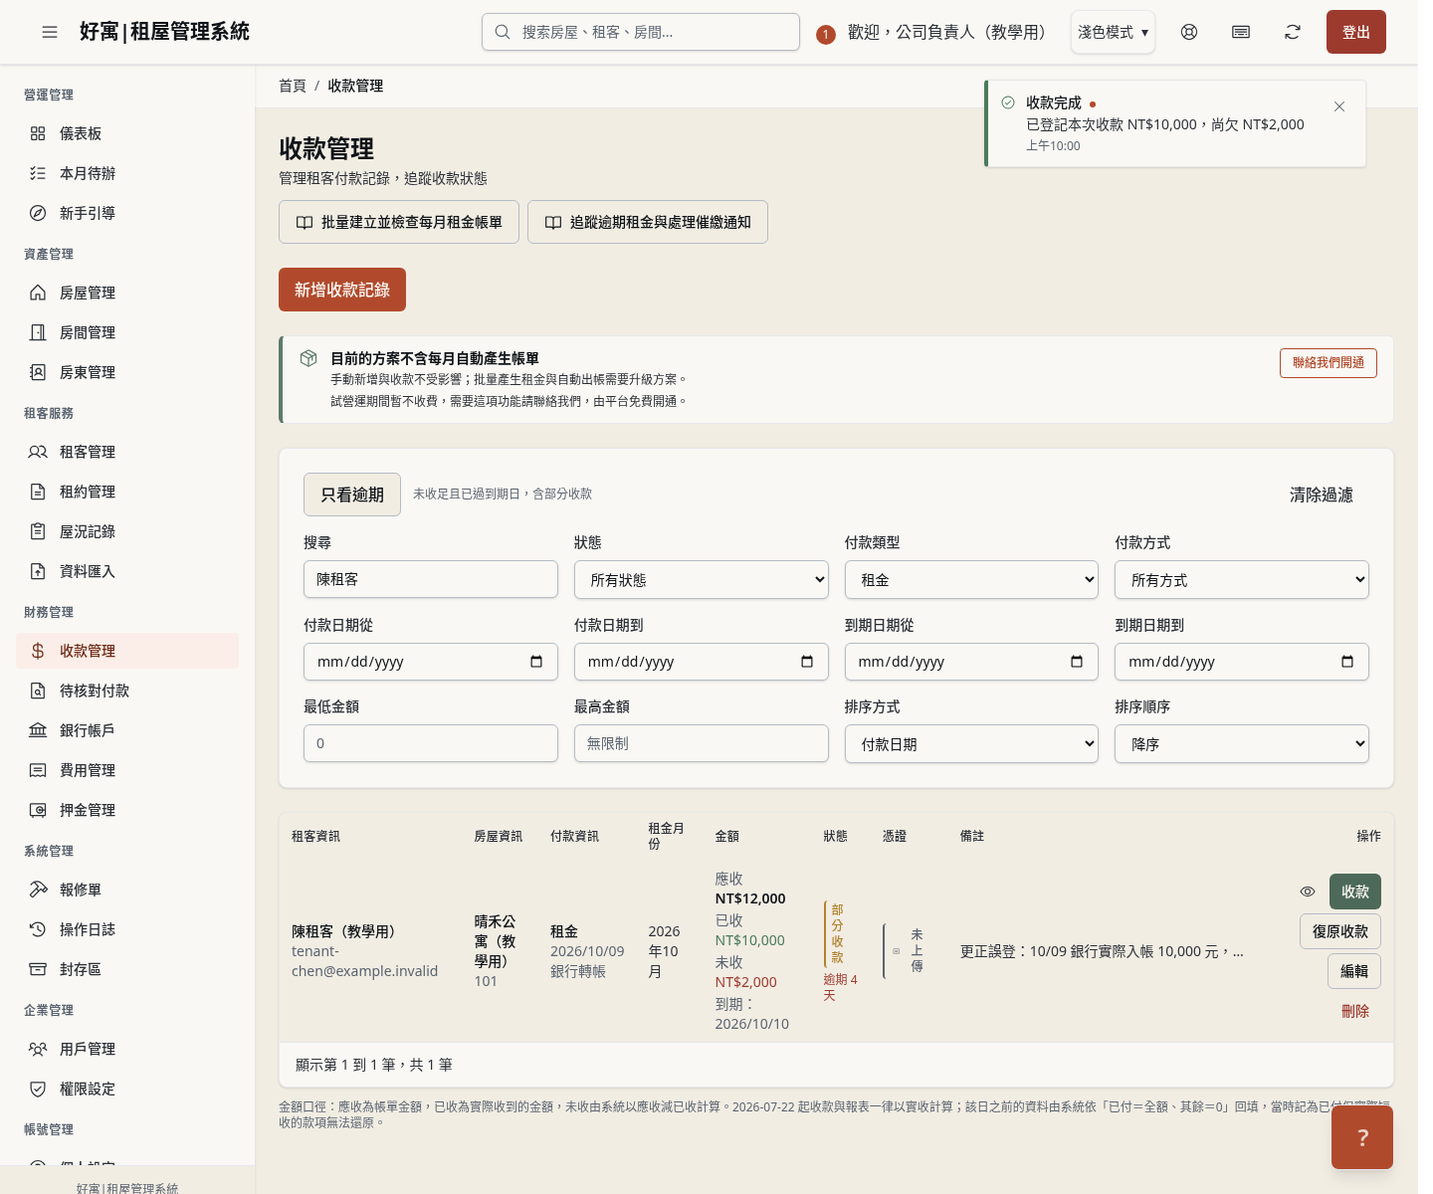This screenshot has height=1194, width=1433.
Task: Open calendar picker for 付款日期到
Action: coord(807,662)
